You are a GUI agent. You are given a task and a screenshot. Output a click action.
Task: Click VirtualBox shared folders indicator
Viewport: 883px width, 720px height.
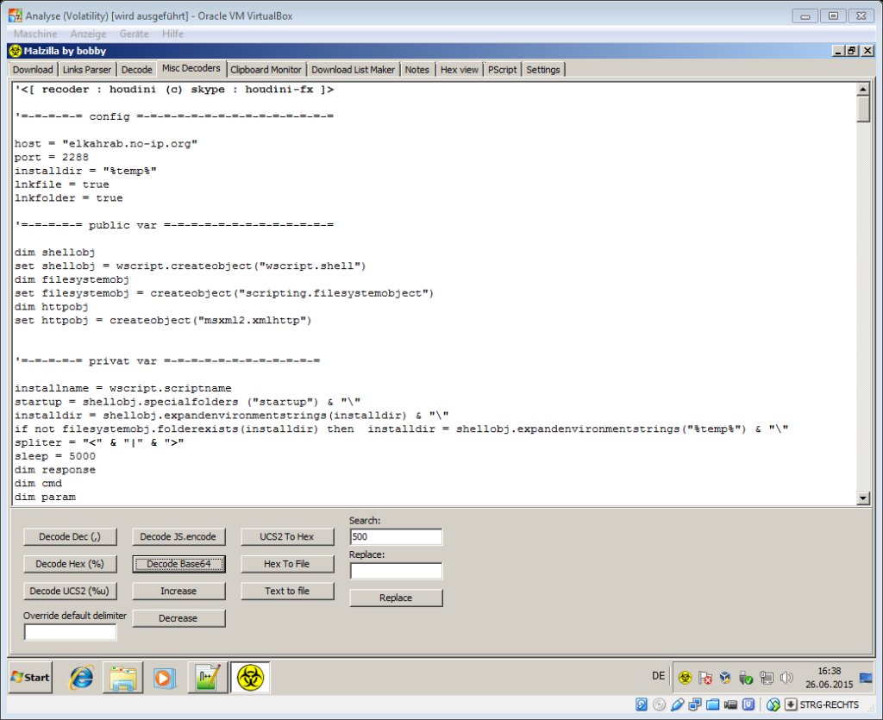click(713, 704)
